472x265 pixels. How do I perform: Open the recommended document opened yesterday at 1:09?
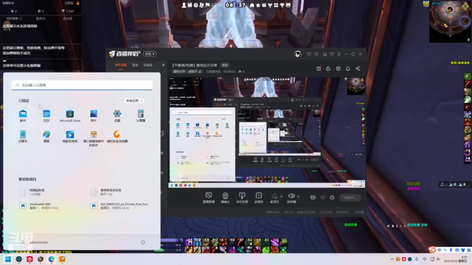tap(107, 192)
